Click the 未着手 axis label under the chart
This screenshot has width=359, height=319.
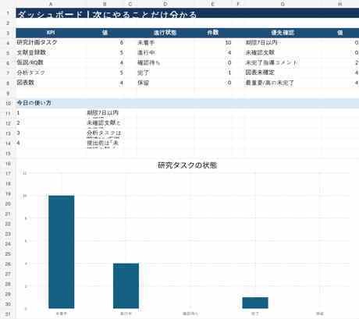point(62,314)
